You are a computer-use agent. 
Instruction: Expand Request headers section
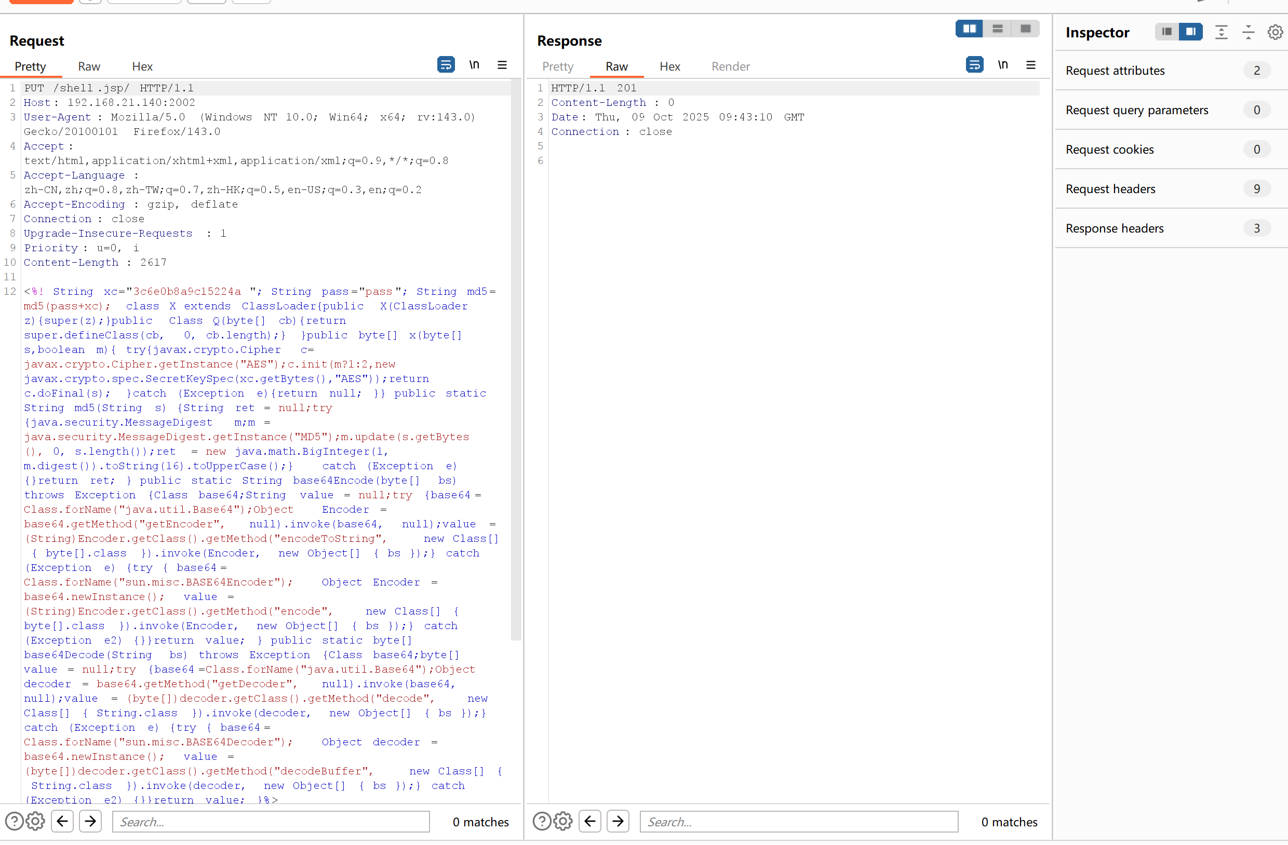(x=1110, y=189)
